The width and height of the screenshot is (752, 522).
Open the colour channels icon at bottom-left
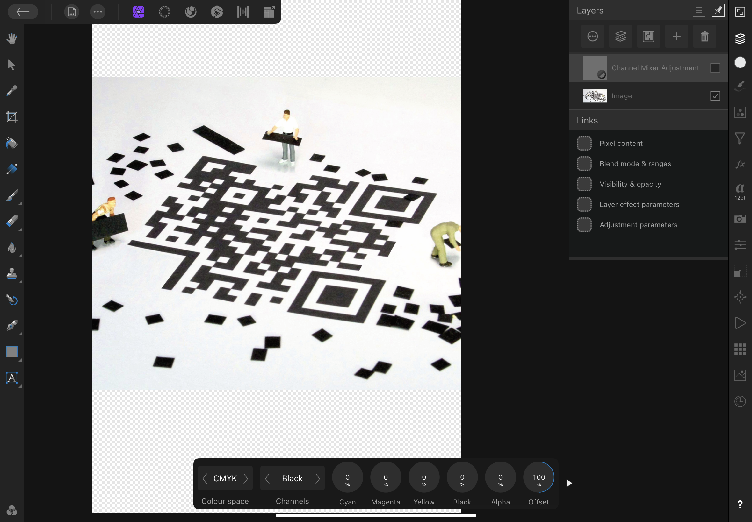pos(12,511)
